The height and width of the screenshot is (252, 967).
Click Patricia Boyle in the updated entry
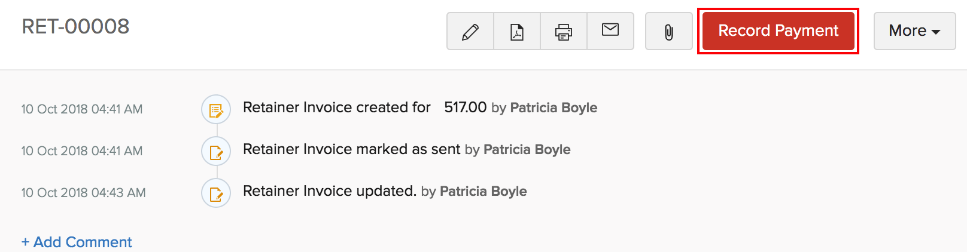[x=483, y=191]
